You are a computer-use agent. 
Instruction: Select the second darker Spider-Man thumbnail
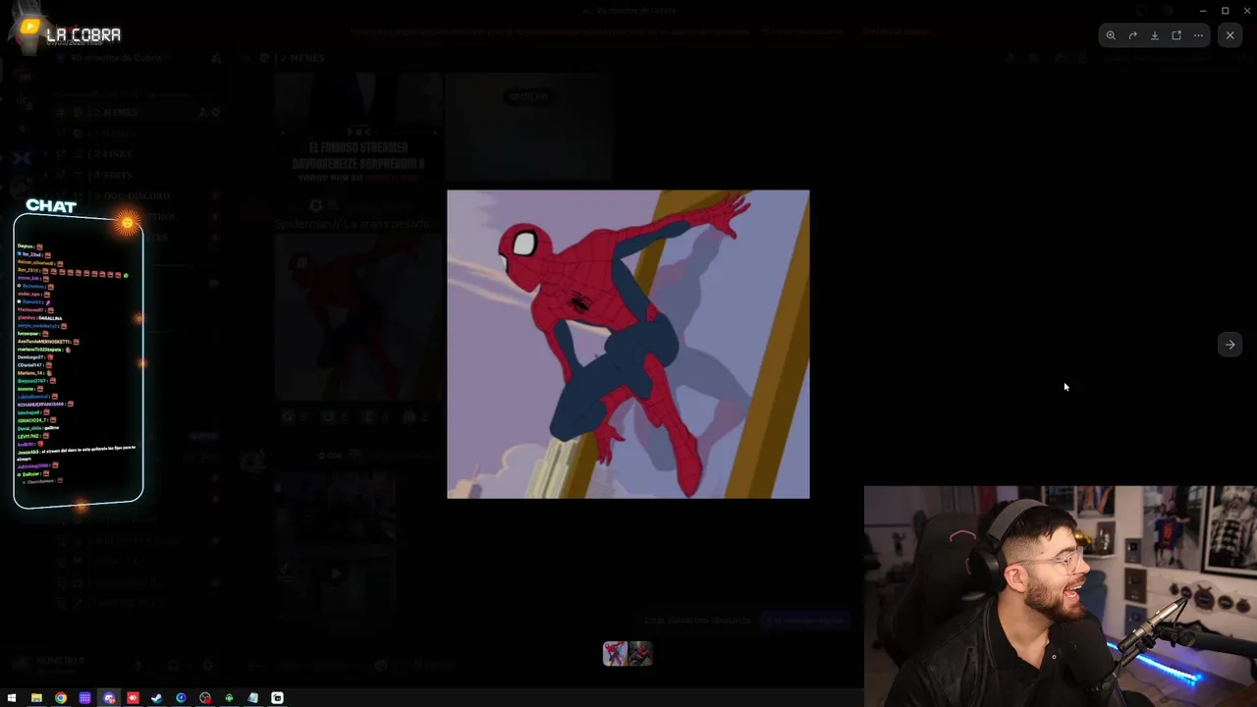[x=640, y=654]
